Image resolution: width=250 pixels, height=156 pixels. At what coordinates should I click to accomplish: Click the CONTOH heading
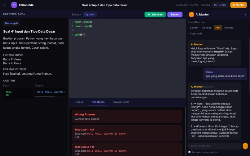click(x=9, y=81)
